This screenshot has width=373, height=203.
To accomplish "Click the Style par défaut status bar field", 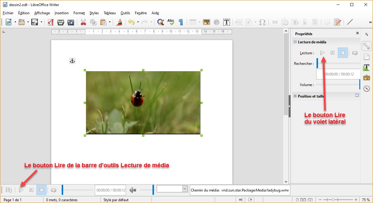I will (x=116, y=200).
